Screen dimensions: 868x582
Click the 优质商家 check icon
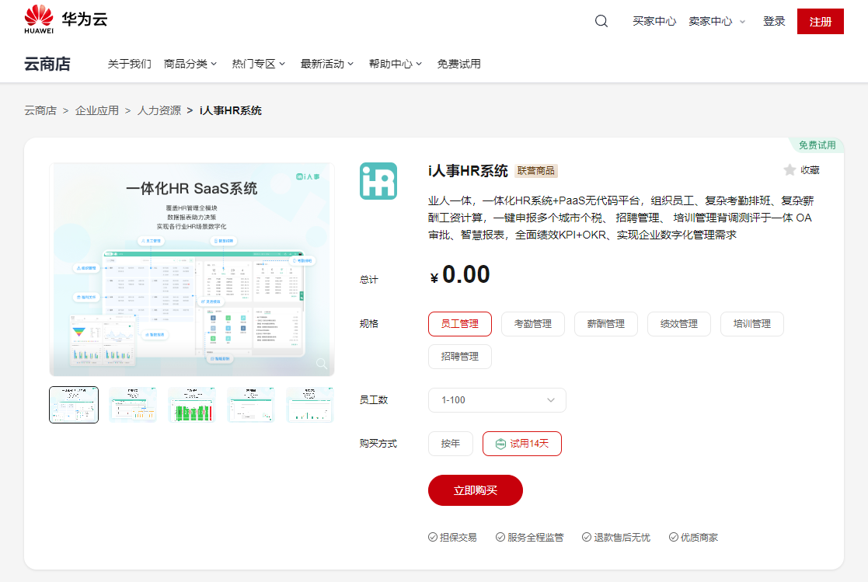(673, 537)
